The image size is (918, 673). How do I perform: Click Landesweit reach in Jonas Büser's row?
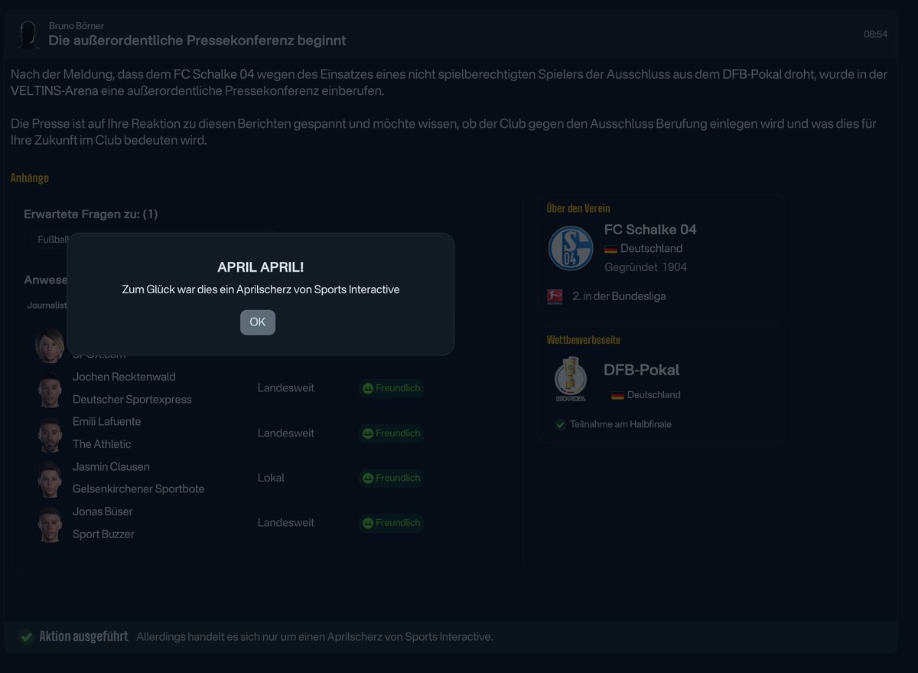[286, 523]
